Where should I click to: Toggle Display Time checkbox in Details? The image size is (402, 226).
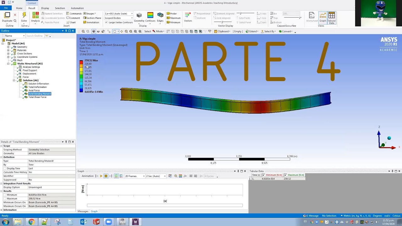click(5, 169)
